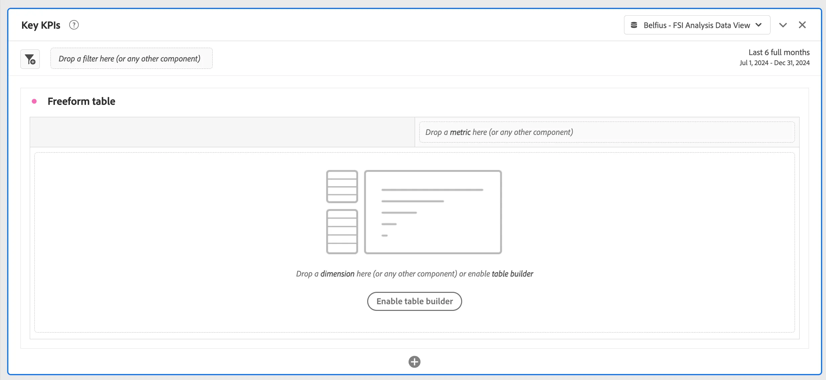826x380 pixels.
Task: Open Belfius - FSI Analysis Data View dropdown
Action: (x=697, y=25)
